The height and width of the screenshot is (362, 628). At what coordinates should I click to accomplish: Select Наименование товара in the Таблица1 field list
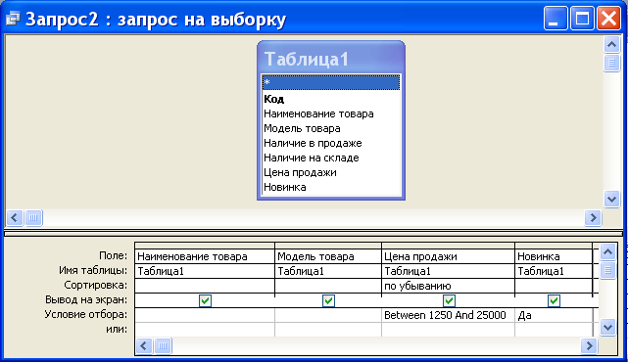point(331,114)
